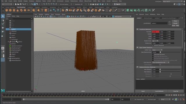Create a polygon sphere from the shelf

tap(7, 10)
